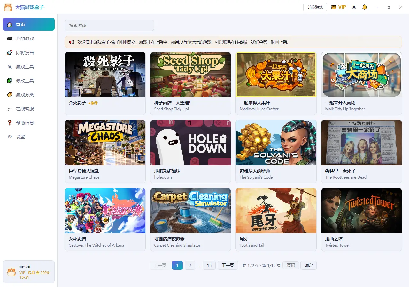Click the 兑换游戏 button
Screen dimensions: 409x287
point(315,7)
